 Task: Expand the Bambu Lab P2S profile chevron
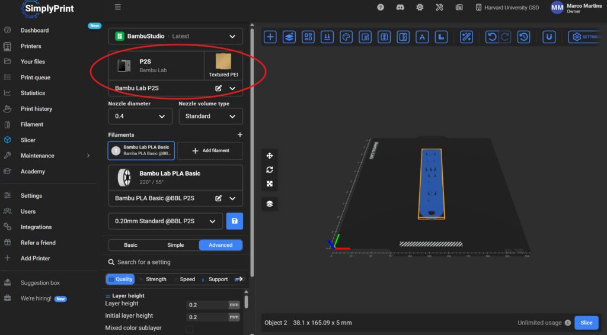(x=232, y=88)
